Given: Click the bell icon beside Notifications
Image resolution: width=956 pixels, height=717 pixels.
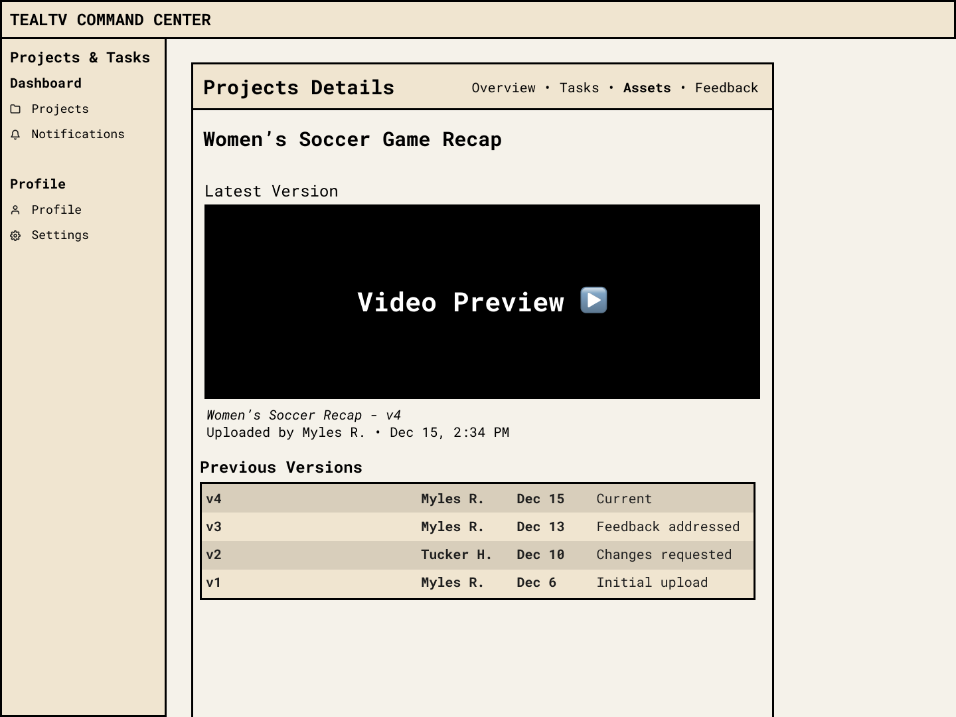Looking at the screenshot, I should [15, 135].
